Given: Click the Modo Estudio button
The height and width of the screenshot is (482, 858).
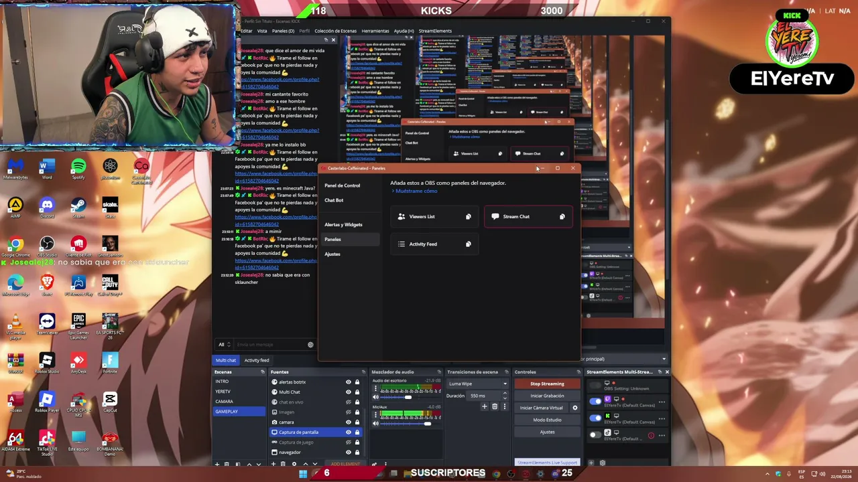Looking at the screenshot, I should [547, 420].
